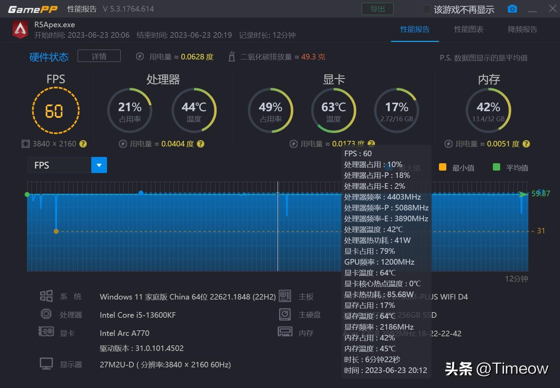Image resolution: width=560 pixels, height=388 pixels.
Task: Click the screenshot camera icon
Action: click(x=512, y=9)
